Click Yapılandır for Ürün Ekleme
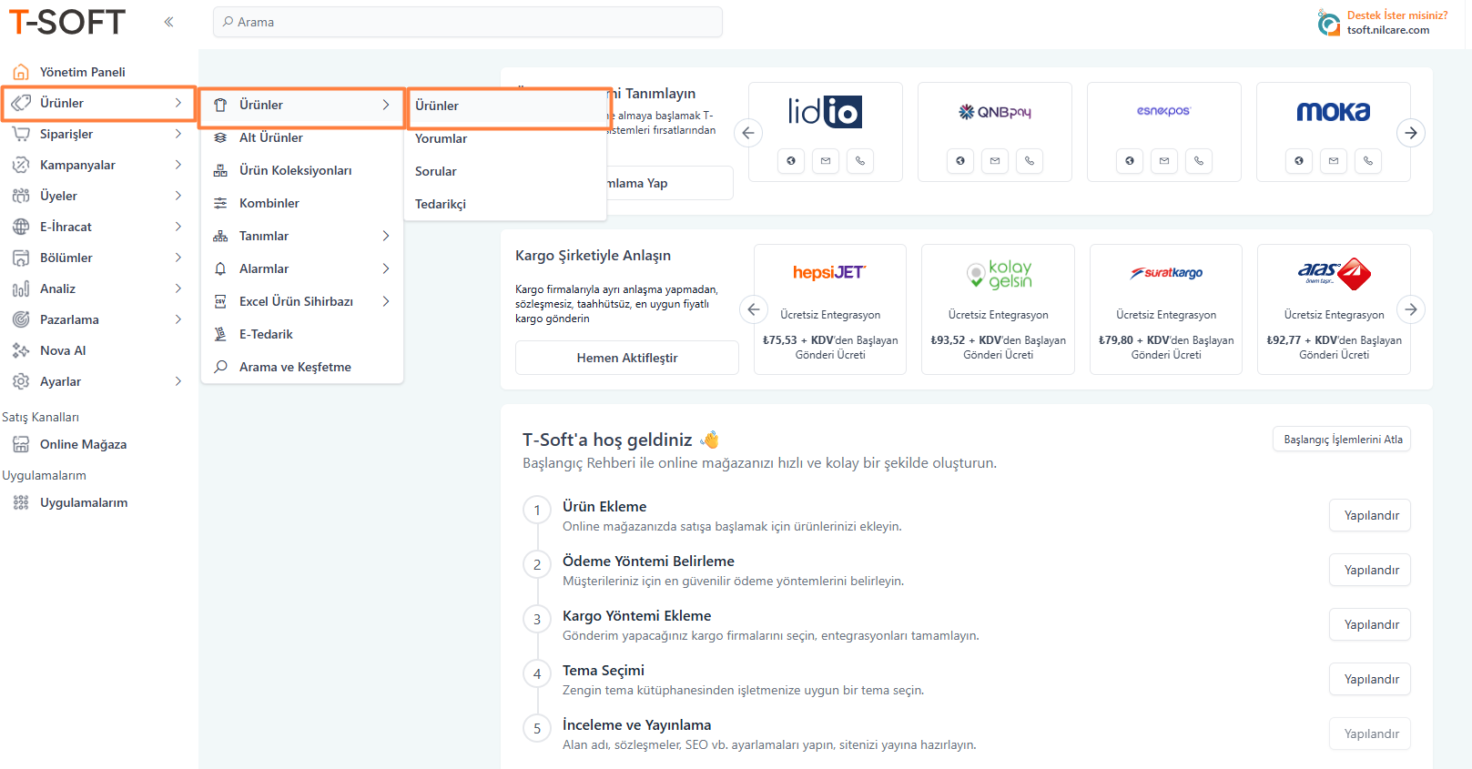The height and width of the screenshot is (769, 1472). 1371,515
